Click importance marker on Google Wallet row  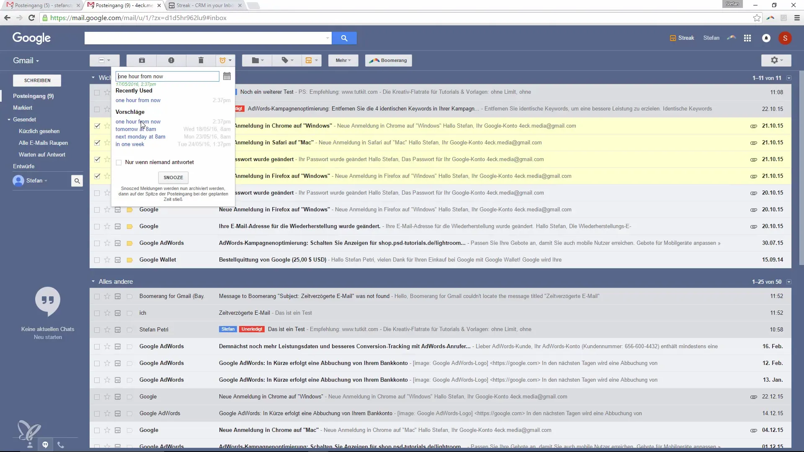pos(130,260)
